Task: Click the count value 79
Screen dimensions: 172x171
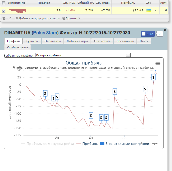Action: (x=44, y=11)
